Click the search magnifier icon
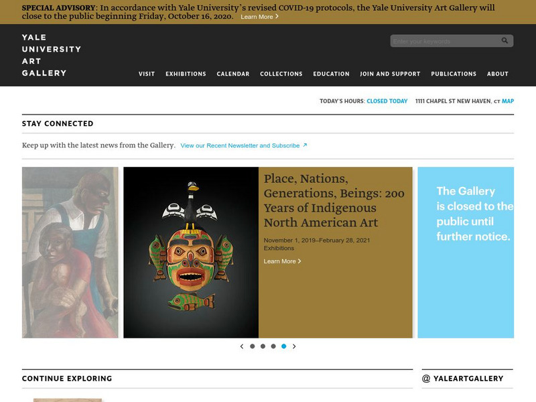Viewport: 536px width, 402px height. 505,41
